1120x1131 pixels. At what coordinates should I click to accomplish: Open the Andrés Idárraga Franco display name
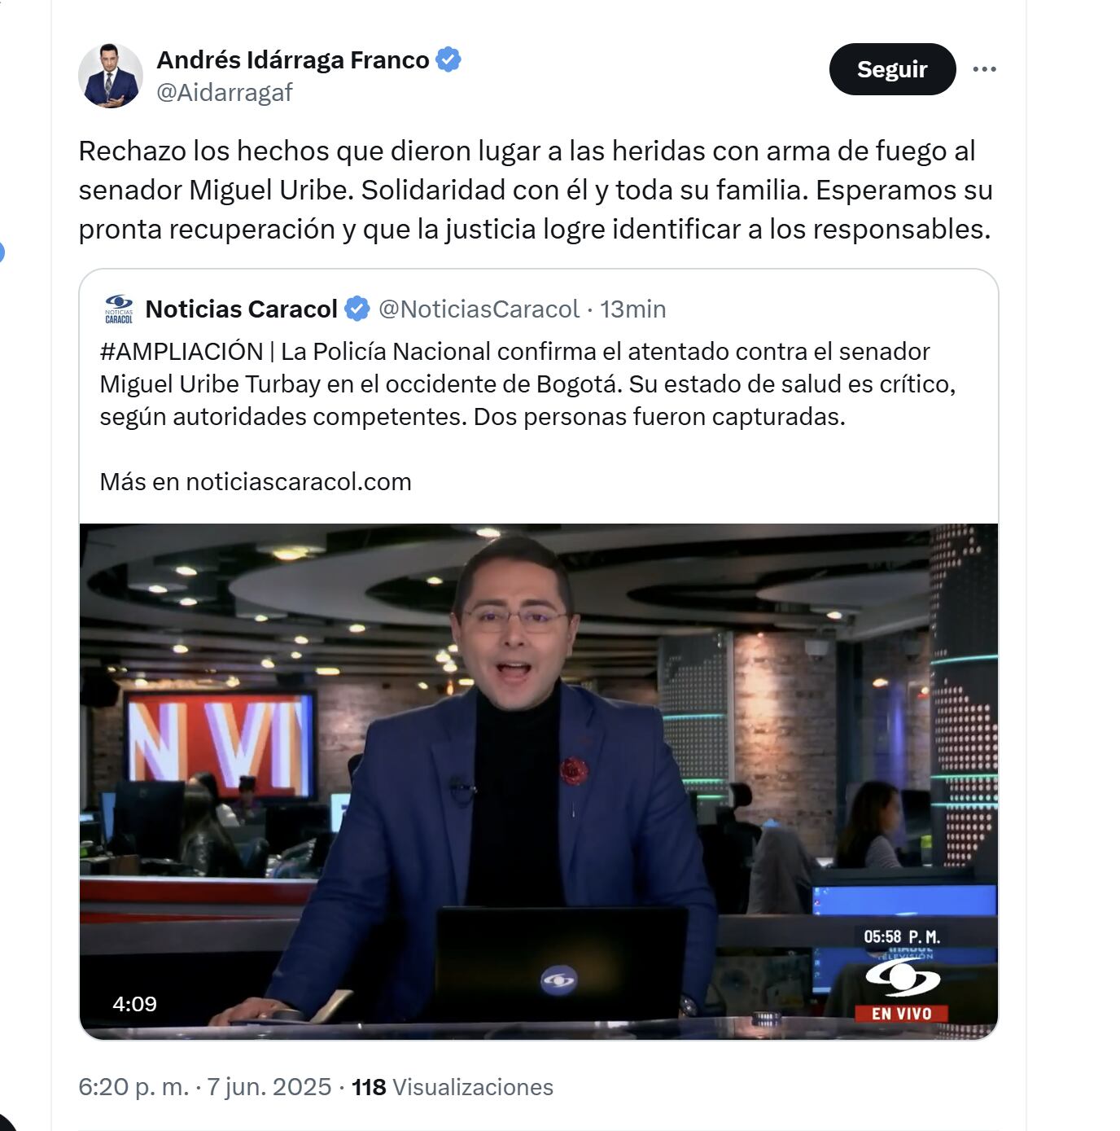[x=293, y=60]
